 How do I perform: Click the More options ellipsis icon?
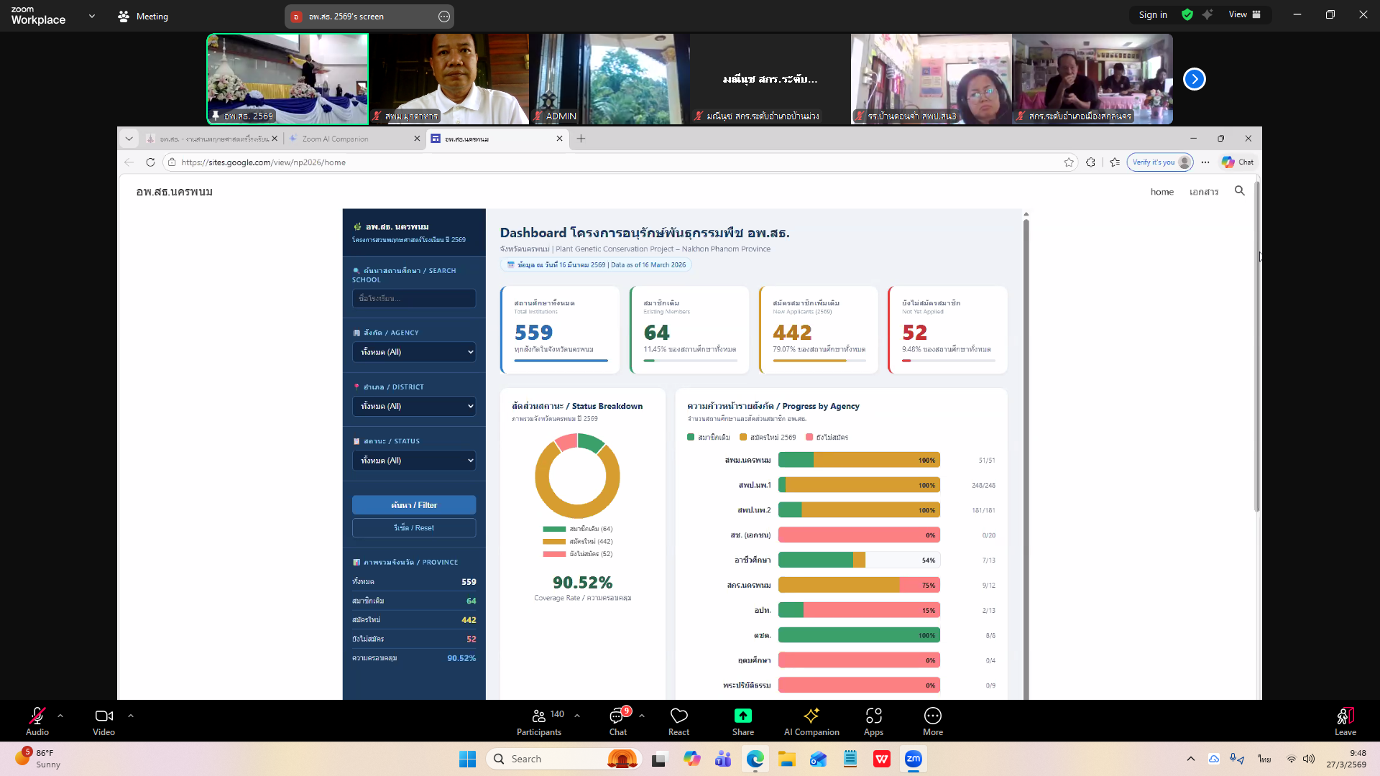pos(932,716)
